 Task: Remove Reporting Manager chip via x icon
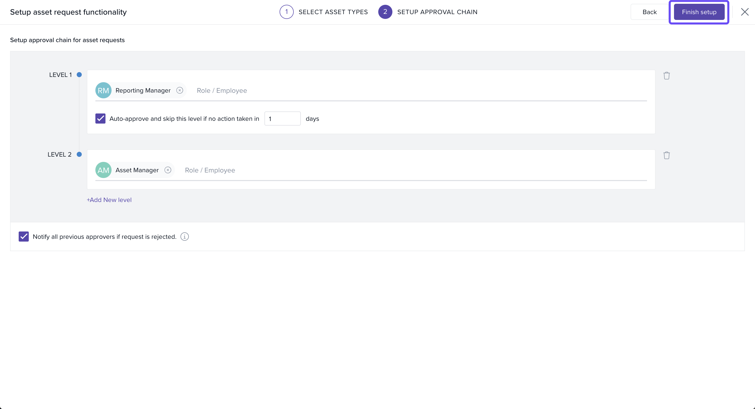click(180, 90)
